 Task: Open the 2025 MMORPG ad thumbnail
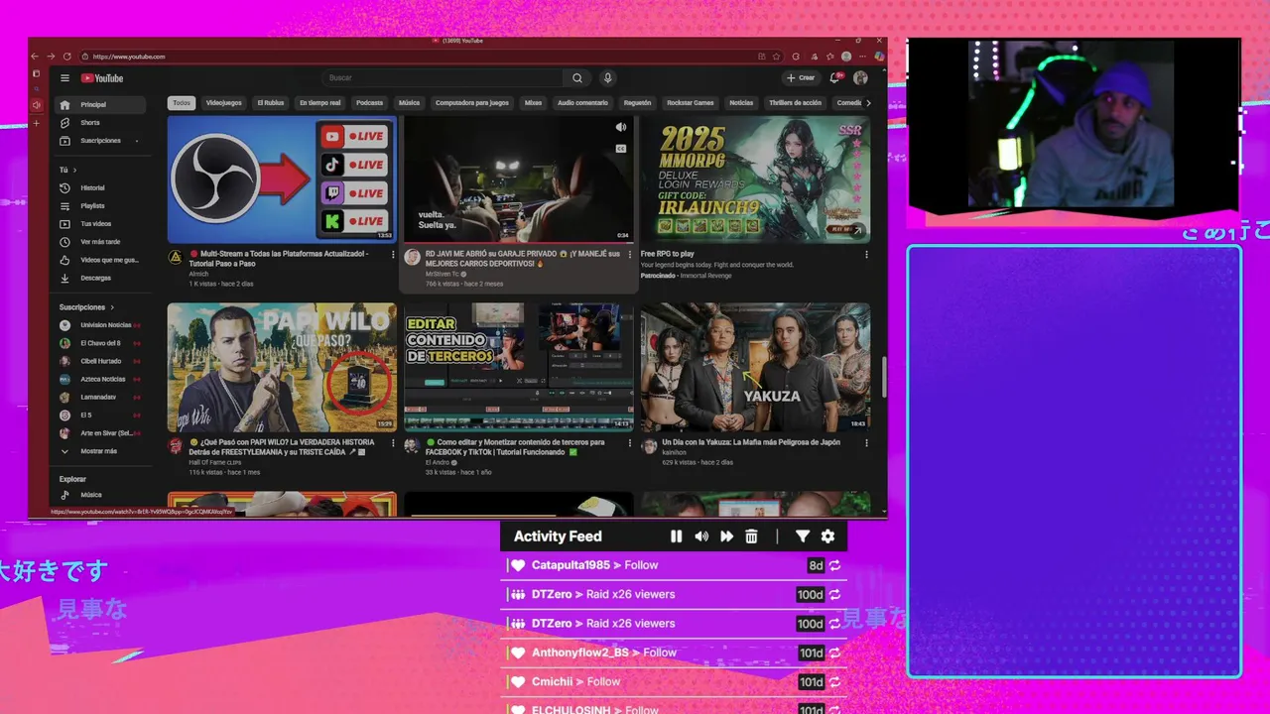coord(755,179)
